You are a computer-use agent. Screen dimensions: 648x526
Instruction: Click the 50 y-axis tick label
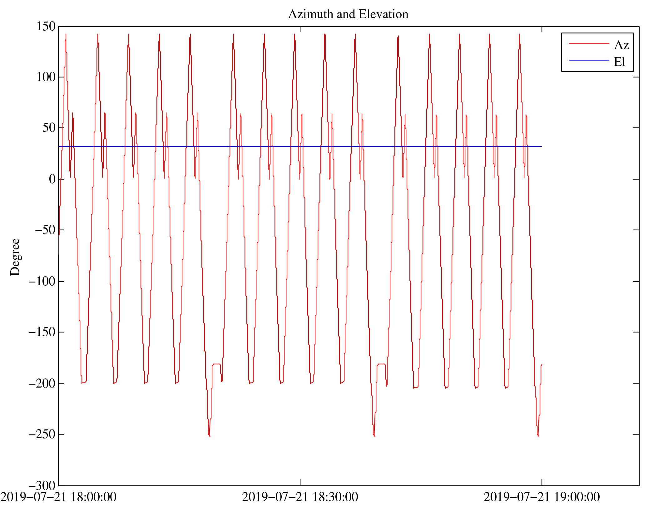[x=49, y=128]
